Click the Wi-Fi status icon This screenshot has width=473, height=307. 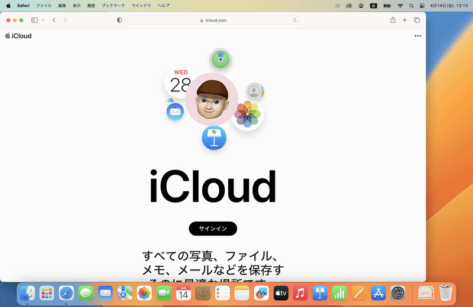click(x=400, y=5)
